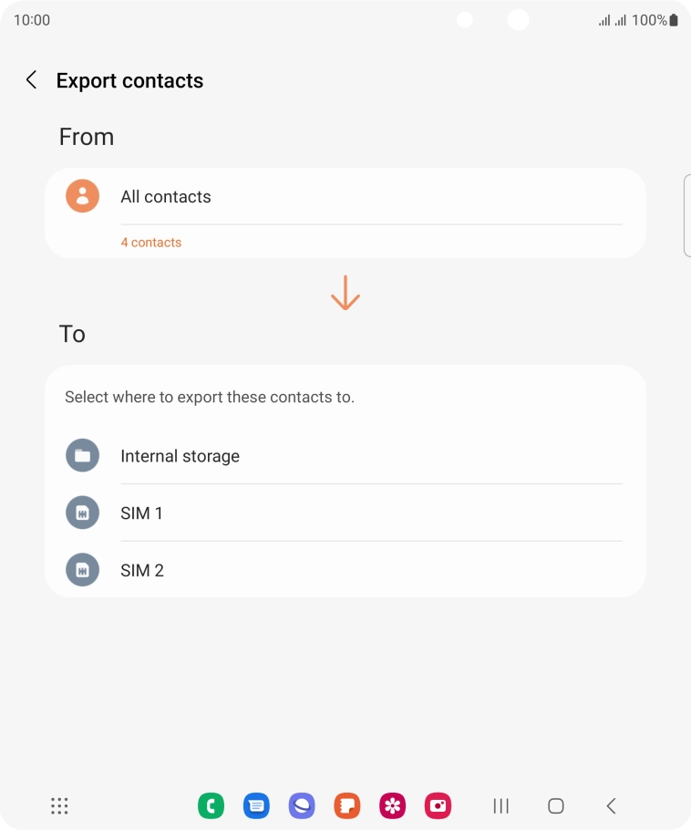Pull the edge panel handle
The image size is (691, 830).
pyautogui.click(x=686, y=215)
